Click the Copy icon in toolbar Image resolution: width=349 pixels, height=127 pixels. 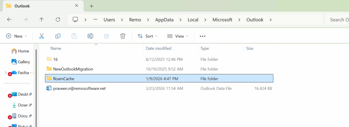[58, 36]
